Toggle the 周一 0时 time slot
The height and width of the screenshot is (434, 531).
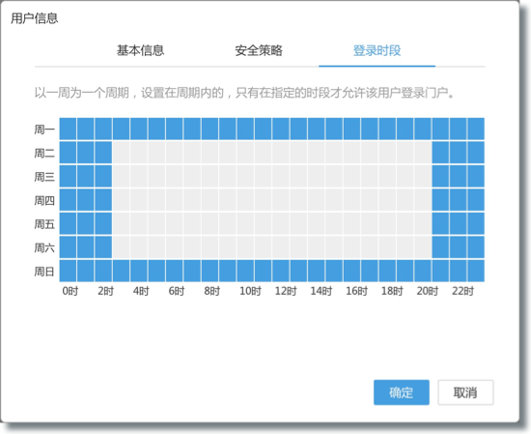[x=69, y=129]
